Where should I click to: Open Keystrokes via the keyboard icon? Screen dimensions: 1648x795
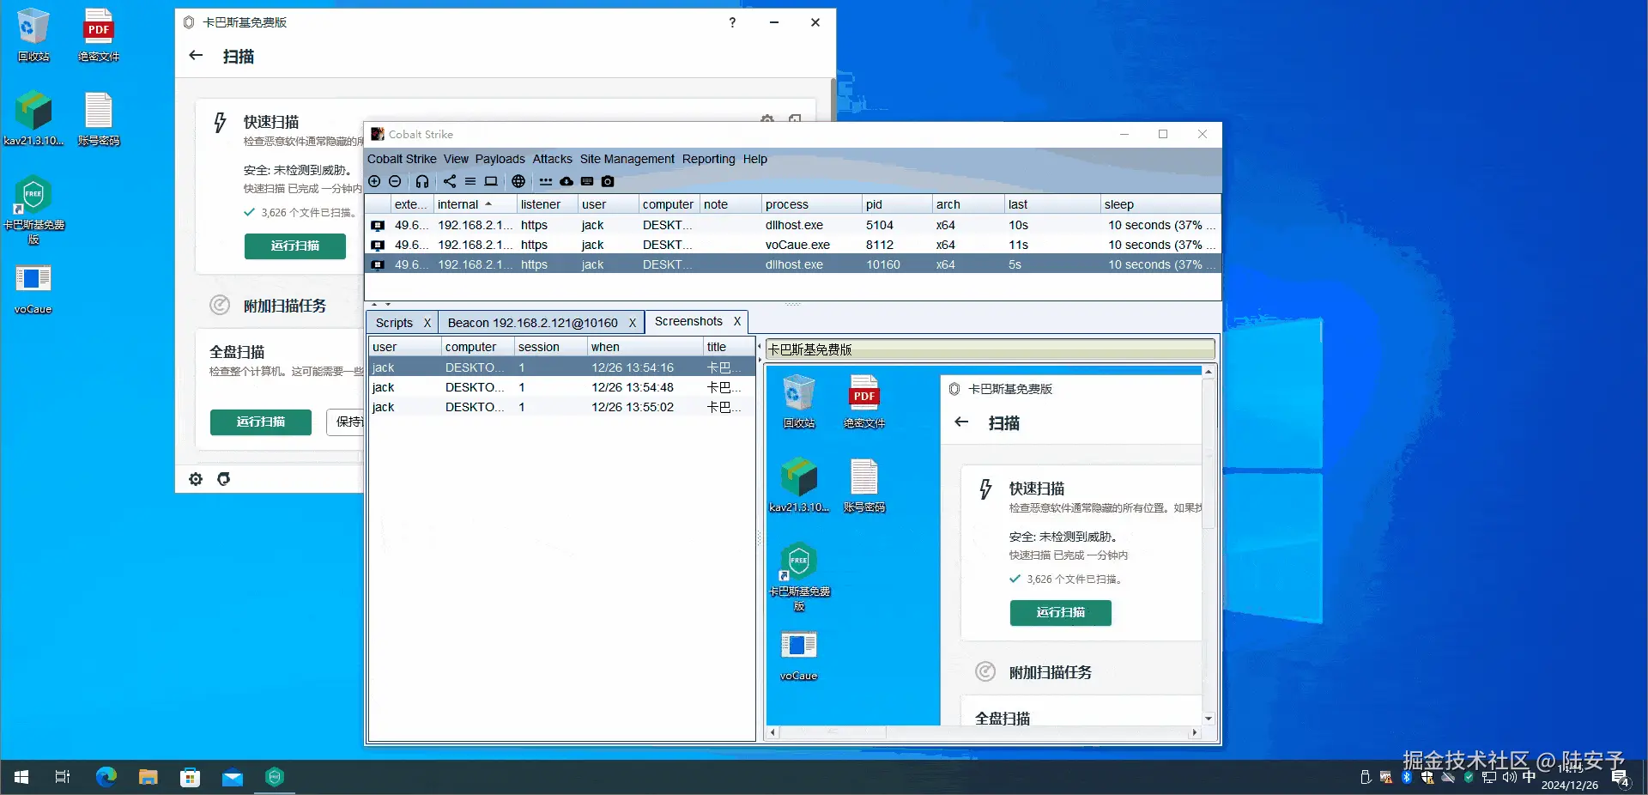tap(587, 181)
